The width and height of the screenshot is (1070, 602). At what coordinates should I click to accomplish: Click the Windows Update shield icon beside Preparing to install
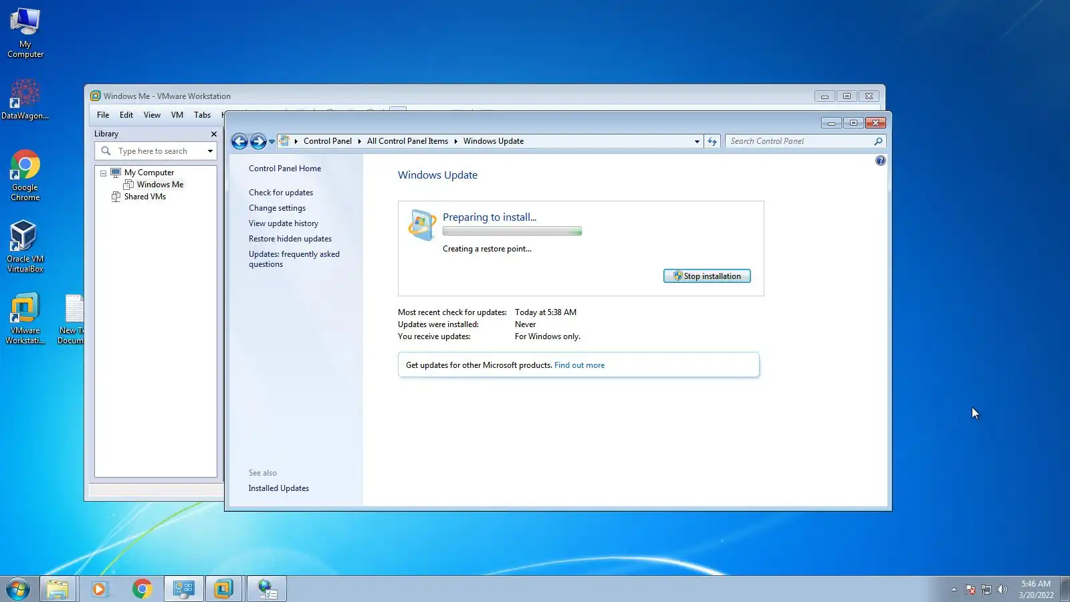[x=422, y=225]
